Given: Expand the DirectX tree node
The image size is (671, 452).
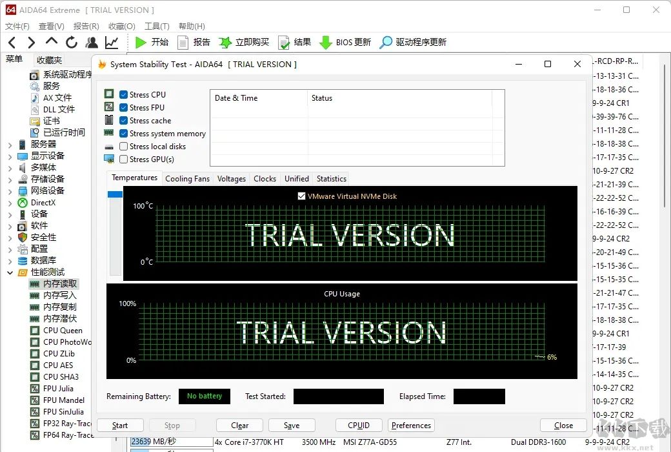Looking at the screenshot, I should click(10, 203).
